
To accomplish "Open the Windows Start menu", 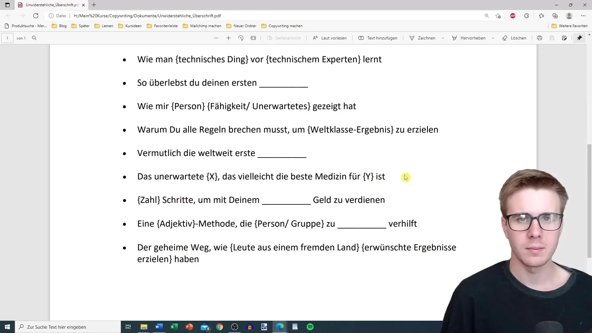I will point(7,327).
